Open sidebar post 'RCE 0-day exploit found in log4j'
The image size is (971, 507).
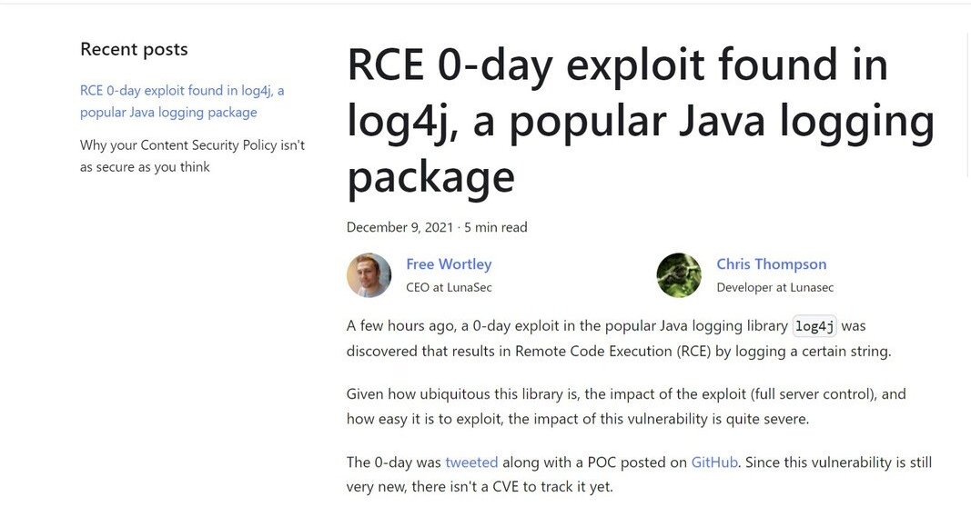(x=182, y=102)
